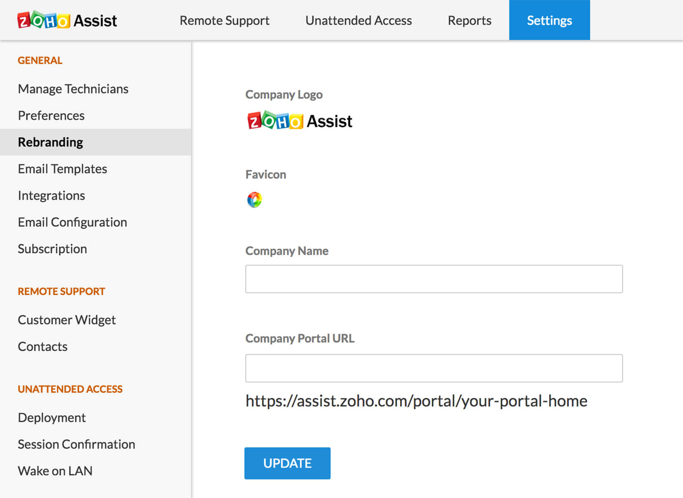Screen dimensions: 683x498
Task: Open Wake on LAN settings
Action: [55, 471]
